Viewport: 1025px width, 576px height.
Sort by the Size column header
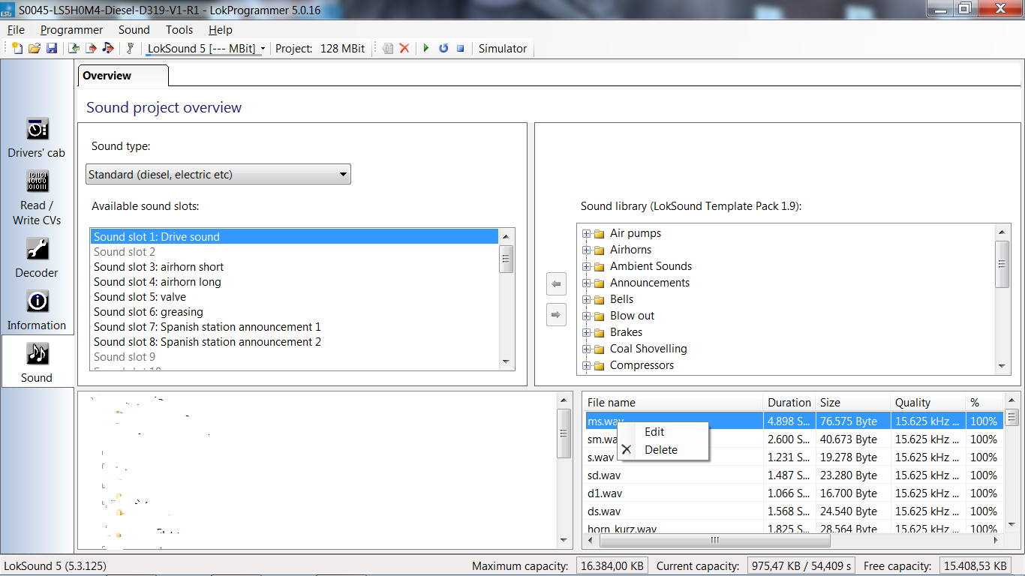point(852,403)
